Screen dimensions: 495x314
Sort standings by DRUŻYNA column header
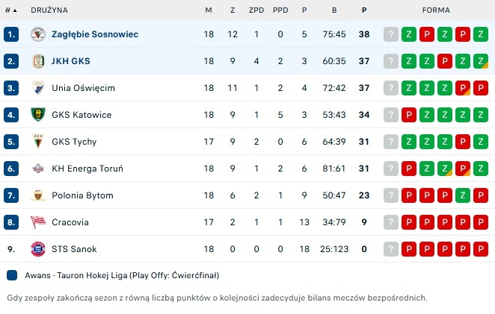tap(49, 10)
